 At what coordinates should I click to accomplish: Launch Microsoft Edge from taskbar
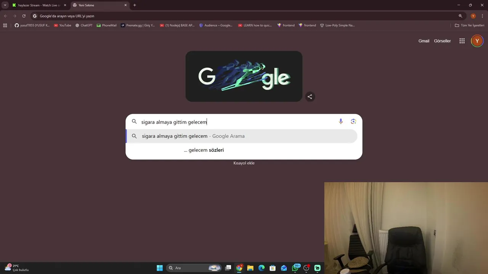pos(262,268)
